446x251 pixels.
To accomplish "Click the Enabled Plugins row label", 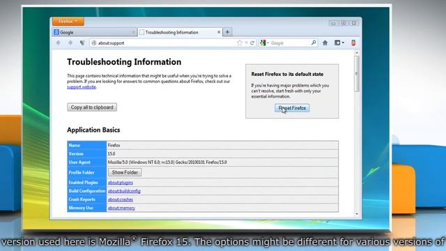I will tap(83, 183).
